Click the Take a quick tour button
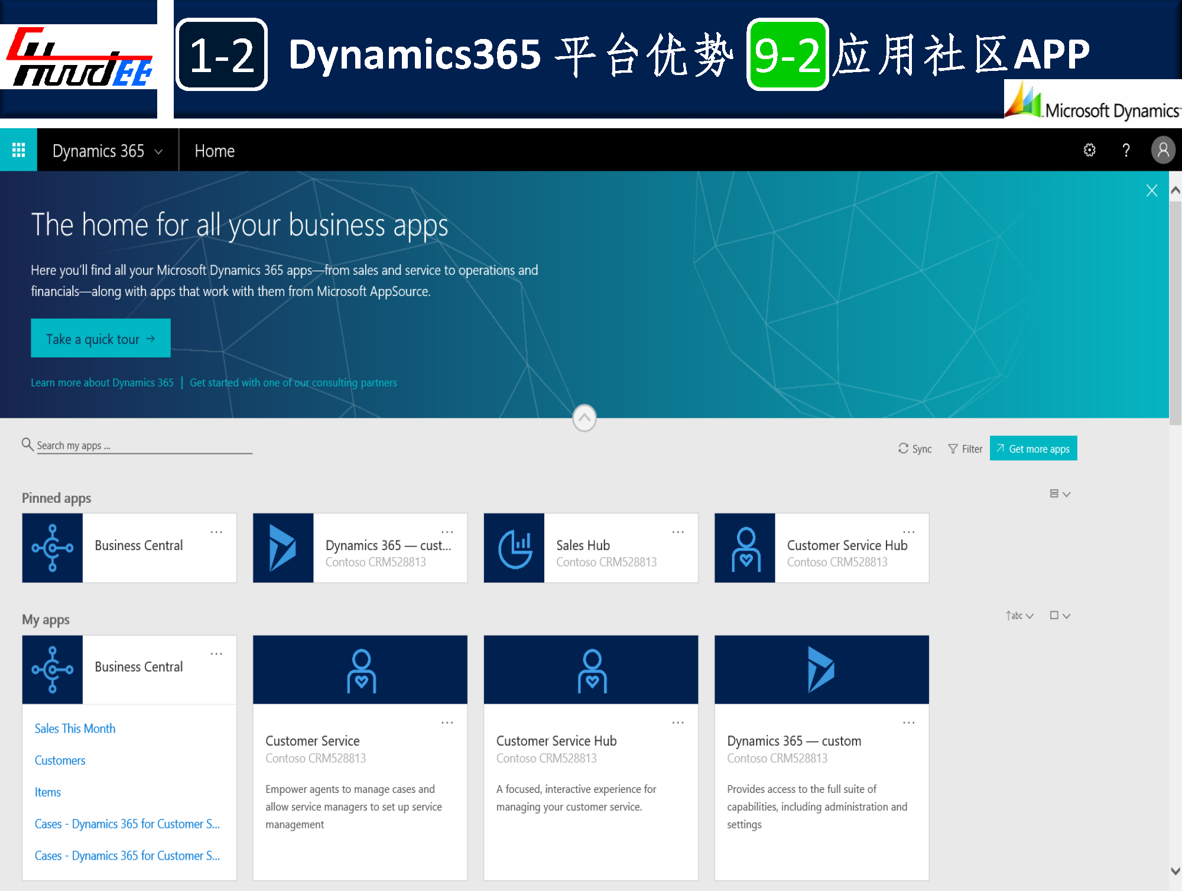The width and height of the screenshot is (1182, 891). (100, 339)
